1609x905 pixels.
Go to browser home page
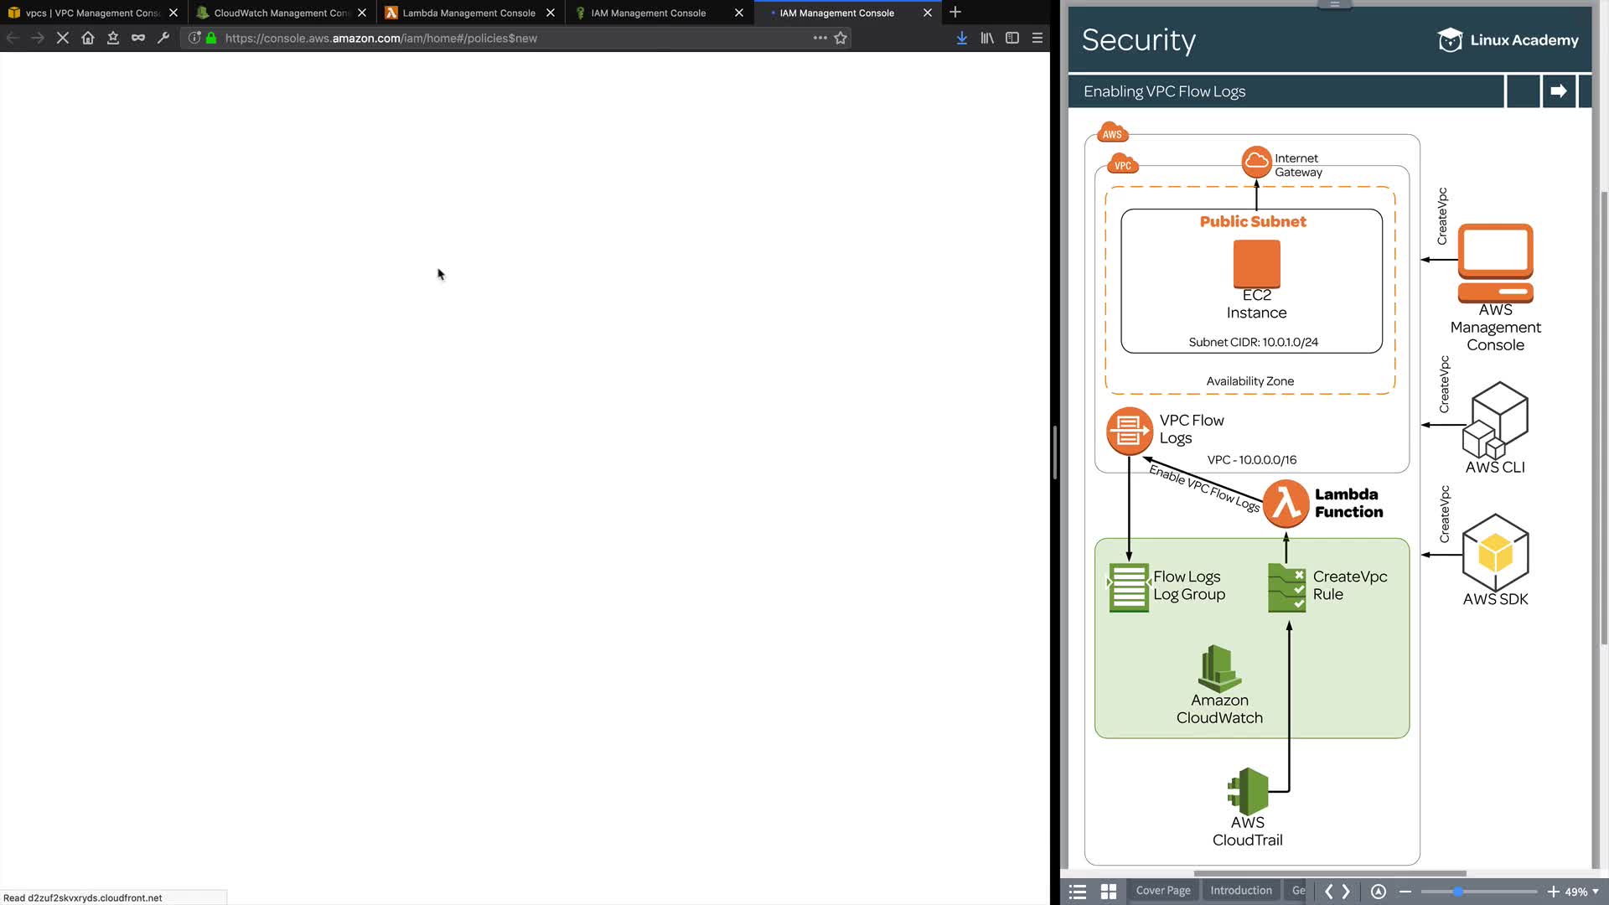88,38
